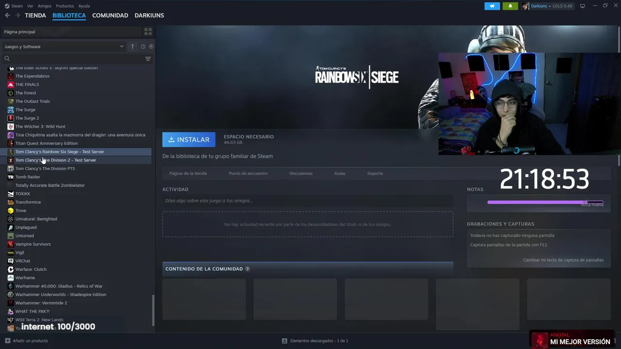Open the Guías link

(x=340, y=174)
